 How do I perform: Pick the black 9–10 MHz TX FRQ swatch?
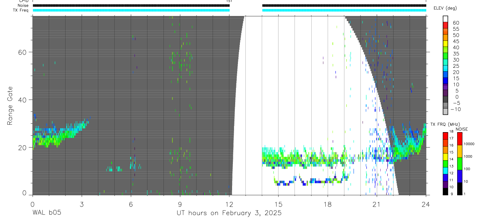pos(445,191)
